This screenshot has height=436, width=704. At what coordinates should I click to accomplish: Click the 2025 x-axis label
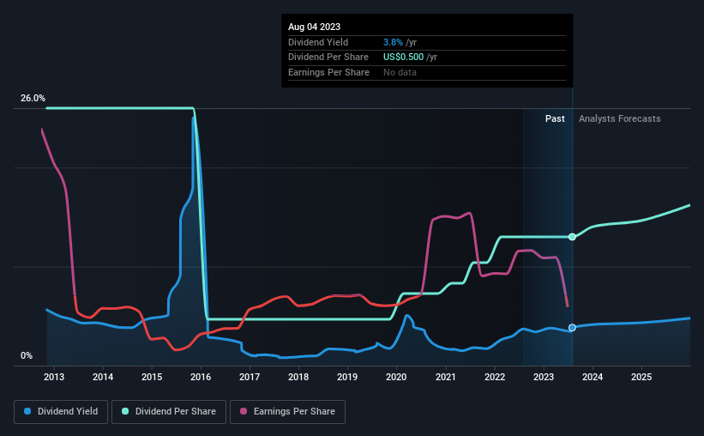[x=641, y=377]
